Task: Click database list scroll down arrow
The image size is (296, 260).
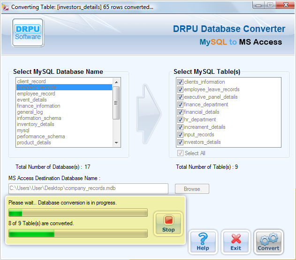Action: pyautogui.click(x=116, y=142)
